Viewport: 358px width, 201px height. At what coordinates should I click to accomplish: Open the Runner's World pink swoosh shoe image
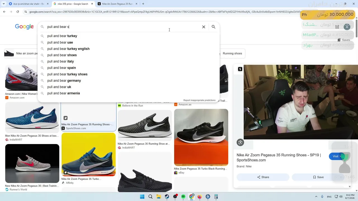(32, 163)
